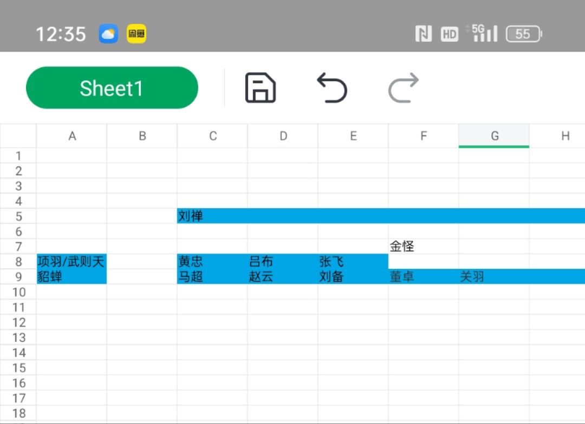Select row 12 header
The width and height of the screenshot is (585, 424).
(x=18, y=322)
